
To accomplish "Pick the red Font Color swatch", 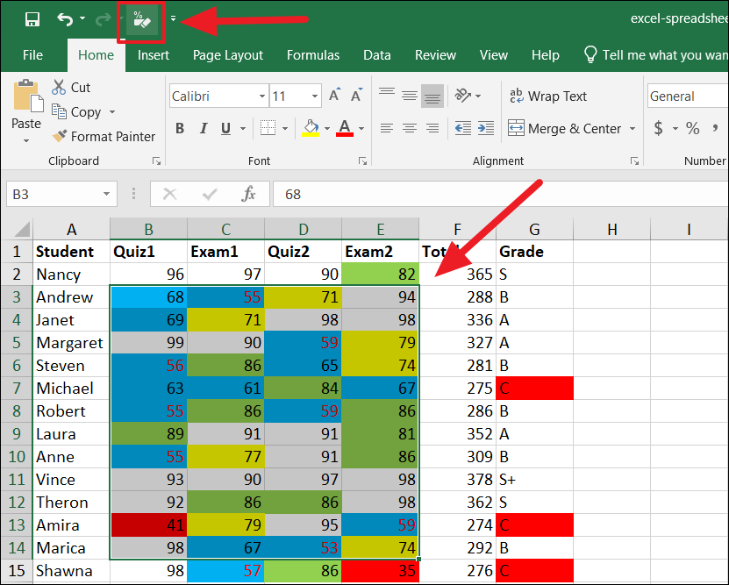I will pyautogui.click(x=345, y=127).
